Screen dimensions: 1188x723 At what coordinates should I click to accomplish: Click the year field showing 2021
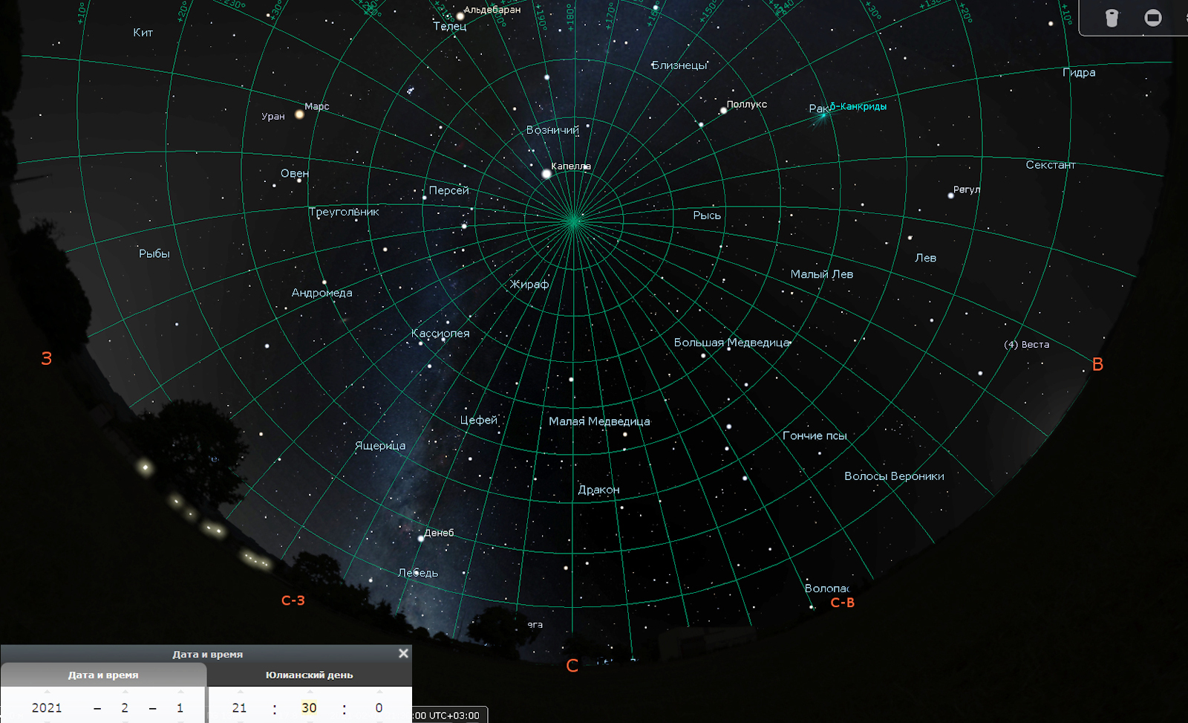point(47,708)
